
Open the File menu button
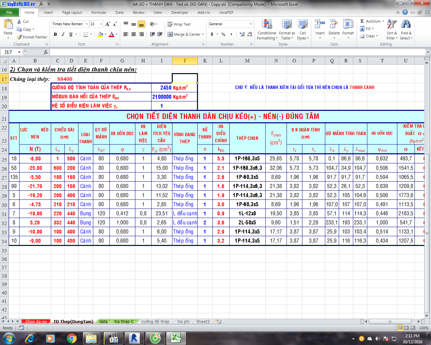click(x=9, y=12)
